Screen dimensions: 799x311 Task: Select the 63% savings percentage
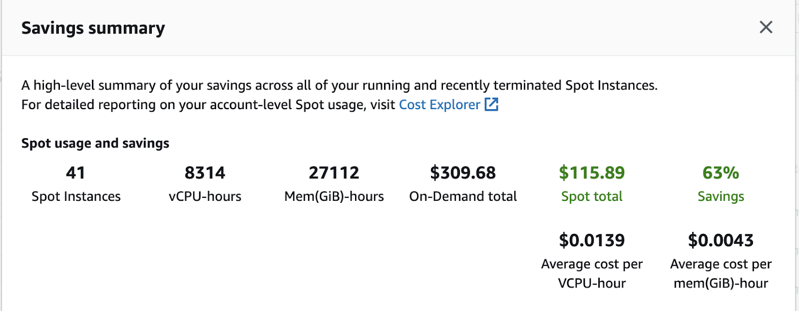tap(721, 173)
